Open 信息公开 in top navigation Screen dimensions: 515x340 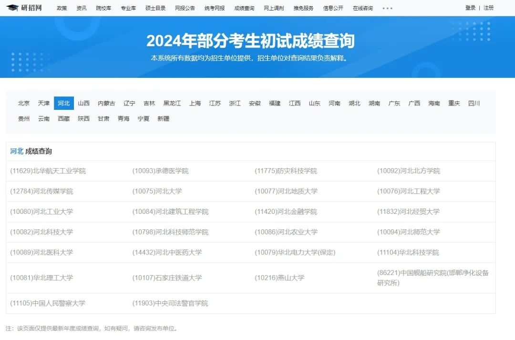pos(333,8)
